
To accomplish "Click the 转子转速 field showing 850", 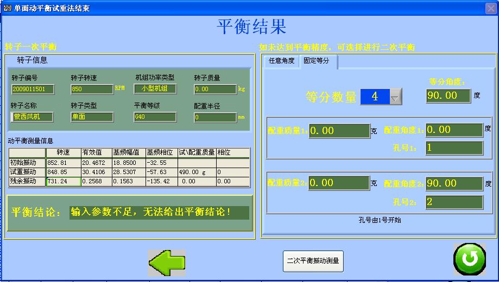I will click(92, 89).
